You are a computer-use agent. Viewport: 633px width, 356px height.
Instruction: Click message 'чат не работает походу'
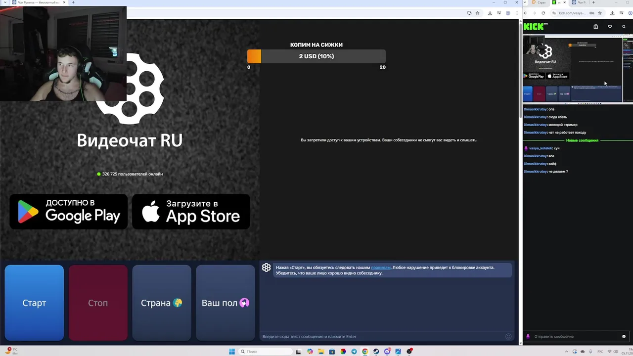[x=567, y=133]
